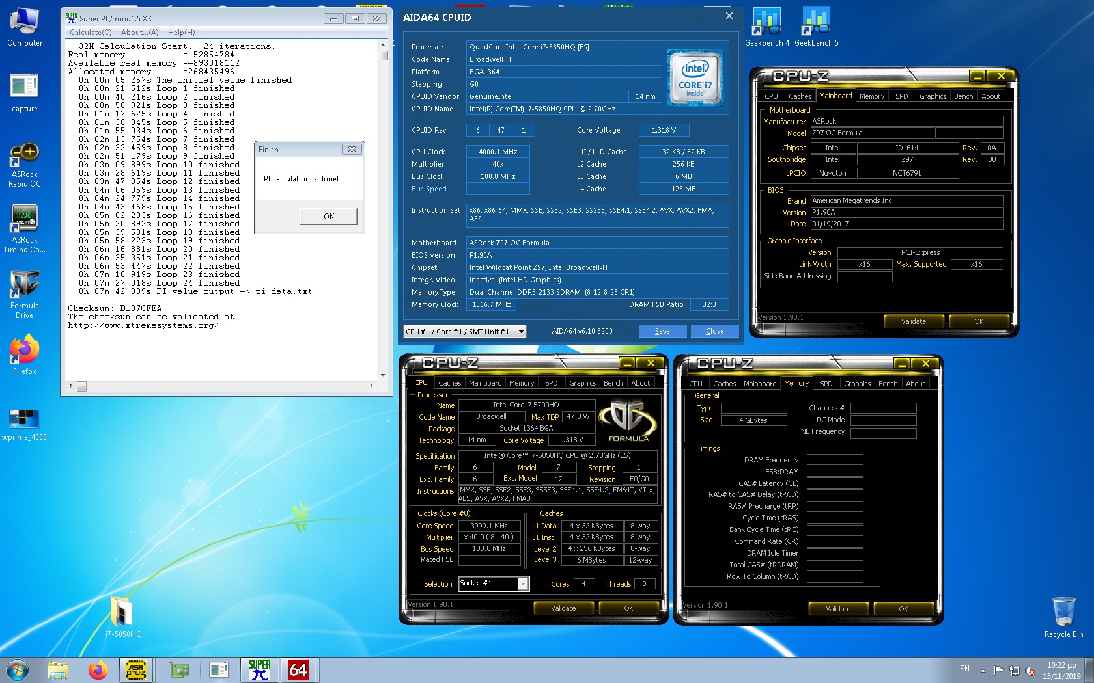1094x683 pixels.
Task: Click the network icon in system tray
Action: tap(1015, 670)
